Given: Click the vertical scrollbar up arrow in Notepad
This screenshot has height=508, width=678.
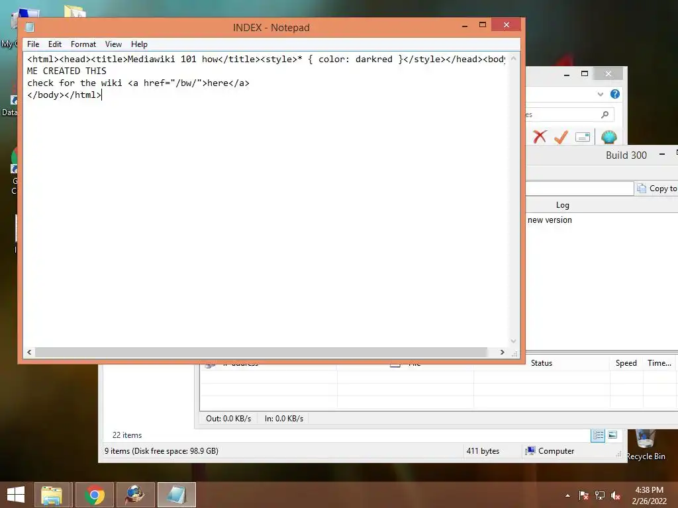Looking at the screenshot, I should (x=513, y=58).
